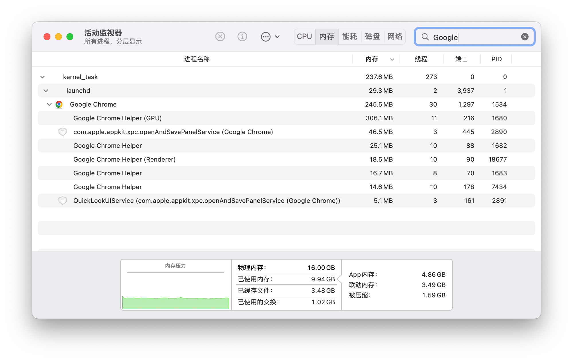Open the process info inspector icon
The image size is (573, 361).
(x=242, y=37)
